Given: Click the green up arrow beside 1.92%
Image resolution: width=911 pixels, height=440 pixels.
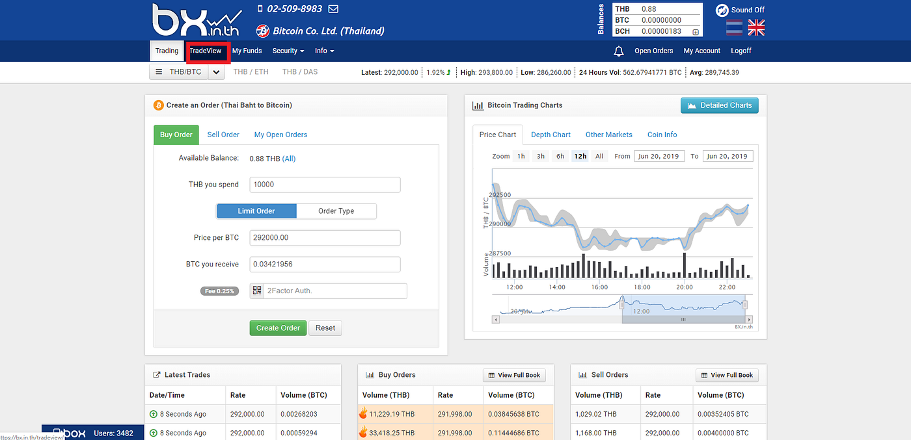Looking at the screenshot, I should tap(449, 72).
